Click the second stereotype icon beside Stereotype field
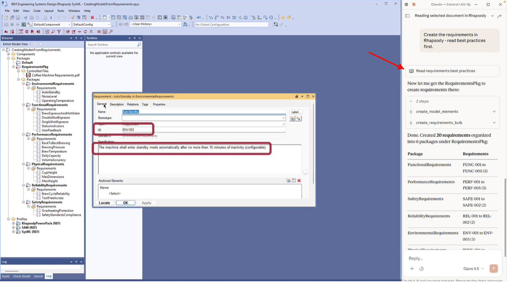The image size is (508, 282). [298, 119]
